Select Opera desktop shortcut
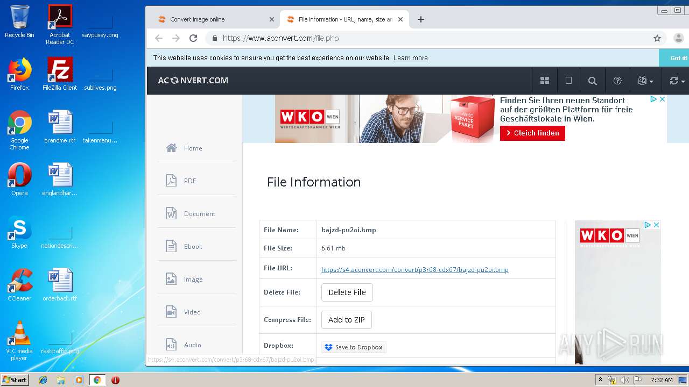689x387 pixels. pos(19,180)
